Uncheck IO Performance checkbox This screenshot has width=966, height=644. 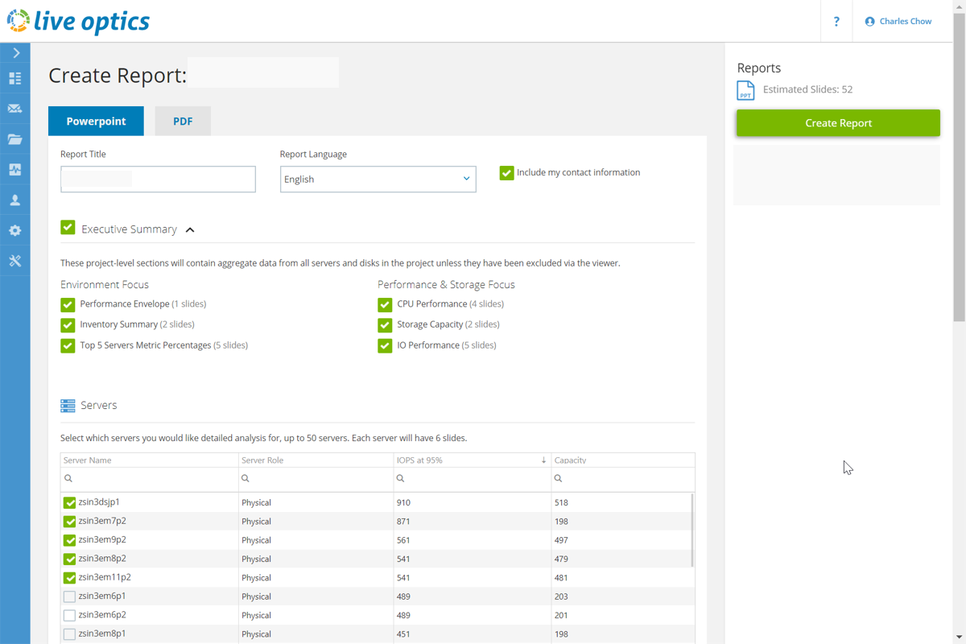(385, 345)
